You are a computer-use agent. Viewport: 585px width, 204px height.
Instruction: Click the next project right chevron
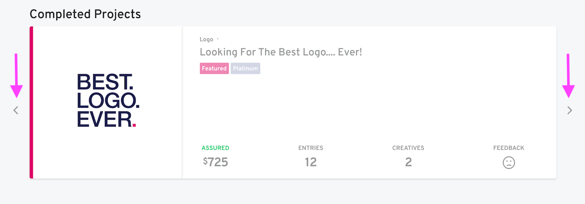[x=569, y=110]
